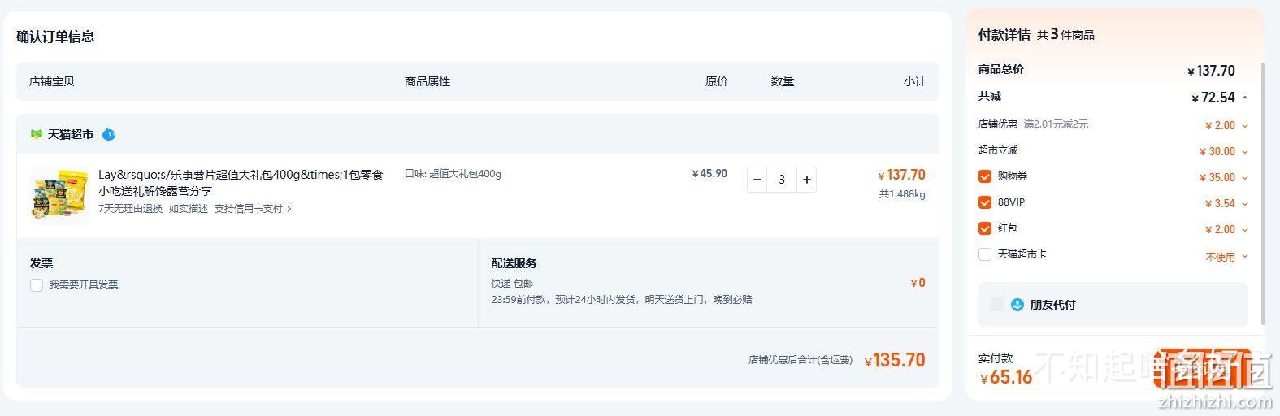Viewport: 1280px width, 416px height.
Task: Click the 商品总价 ¥137.70 value
Action: (x=1211, y=71)
